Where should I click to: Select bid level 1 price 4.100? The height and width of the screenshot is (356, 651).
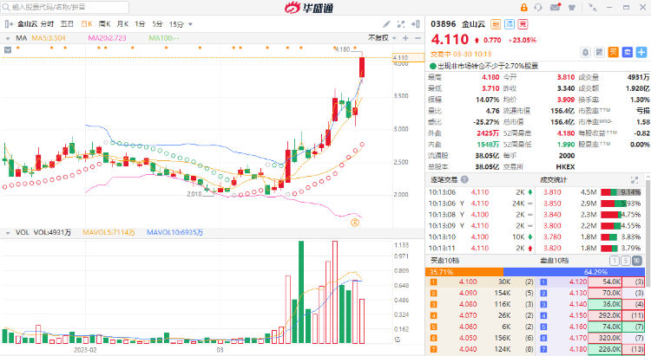pyautogui.click(x=468, y=282)
